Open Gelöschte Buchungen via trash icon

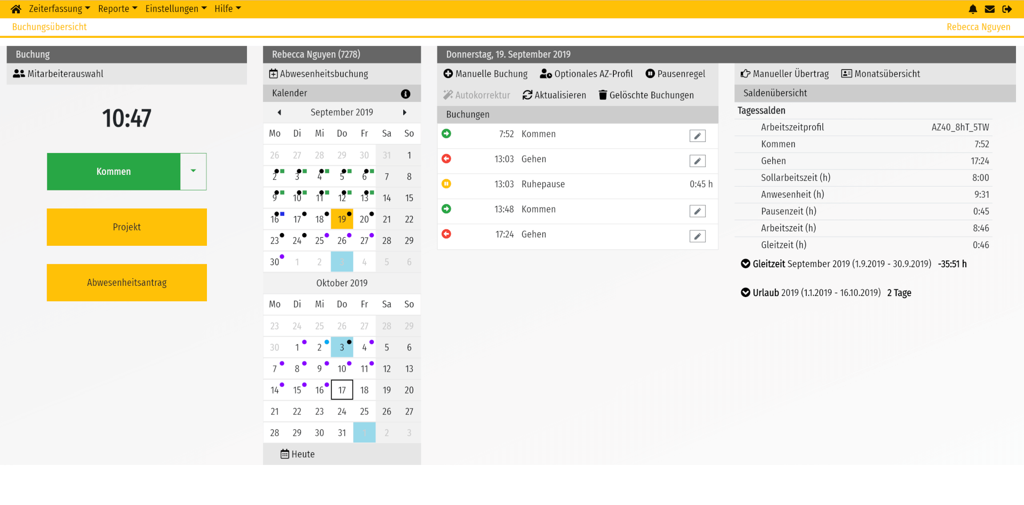(x=603, y=95)
